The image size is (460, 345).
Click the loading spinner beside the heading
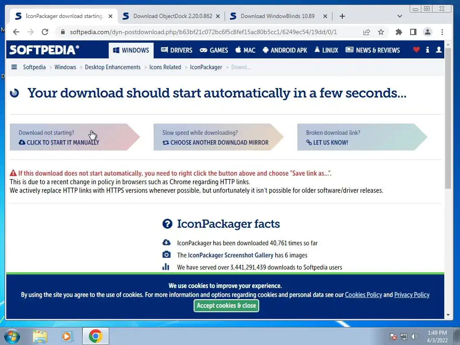coord(14,93)
